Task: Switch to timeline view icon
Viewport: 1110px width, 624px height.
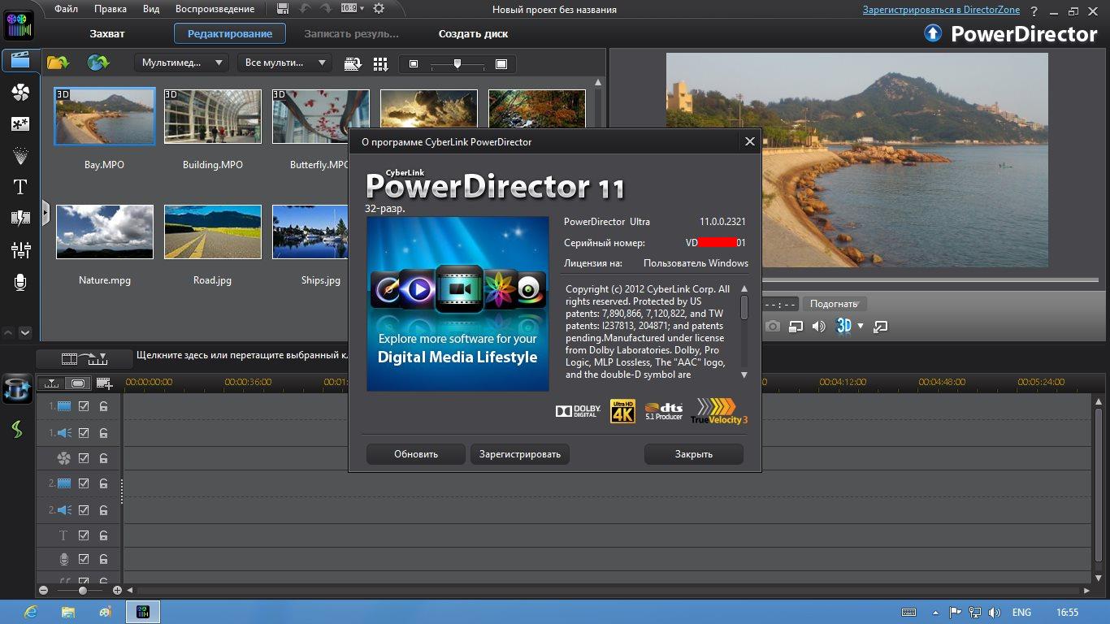Action: coord(52,383)
